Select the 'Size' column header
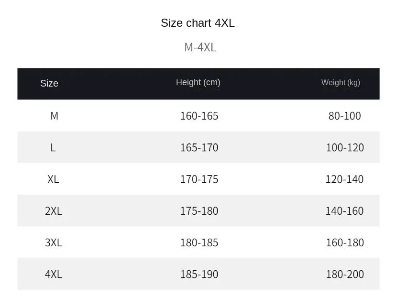This screenshot has width=396, height=297. click(49, 83)
